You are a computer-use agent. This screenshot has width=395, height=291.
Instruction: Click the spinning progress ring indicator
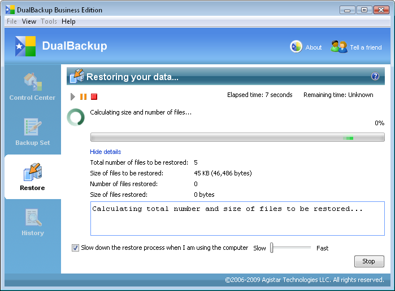(76, 117)
